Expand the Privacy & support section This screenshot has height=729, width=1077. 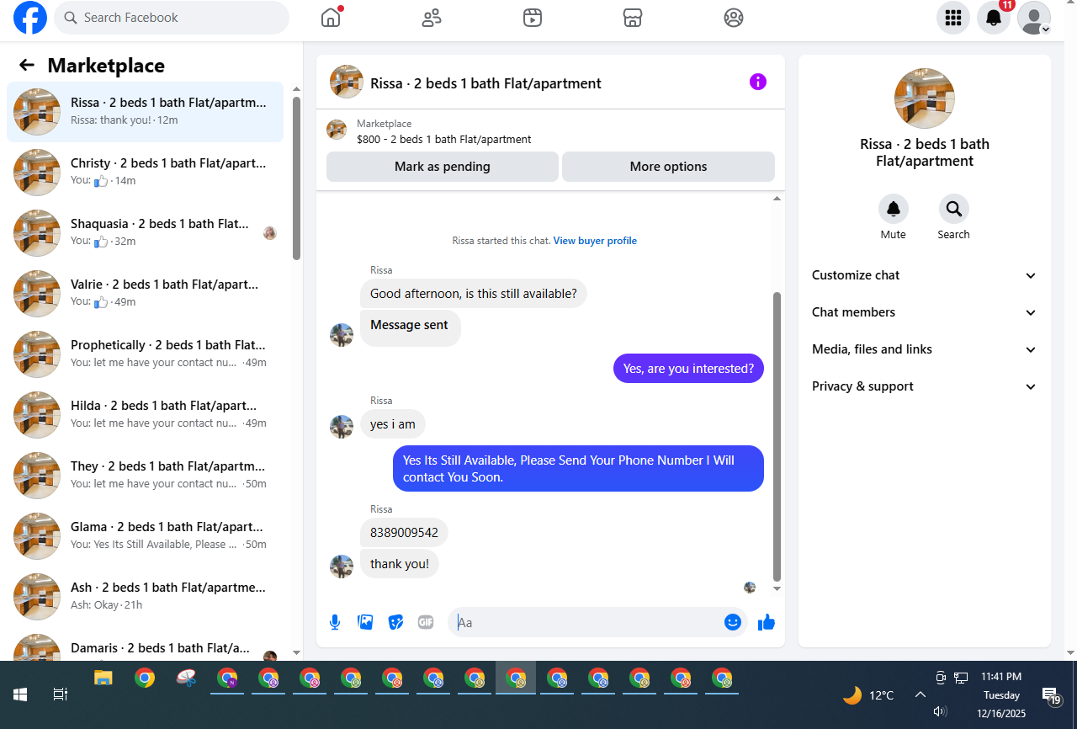tap(925, 386)
